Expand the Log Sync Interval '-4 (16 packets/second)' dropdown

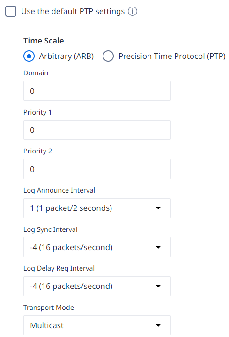coord(97,247)
